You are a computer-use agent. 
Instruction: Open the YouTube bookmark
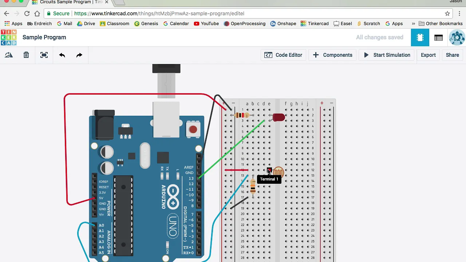206,24
